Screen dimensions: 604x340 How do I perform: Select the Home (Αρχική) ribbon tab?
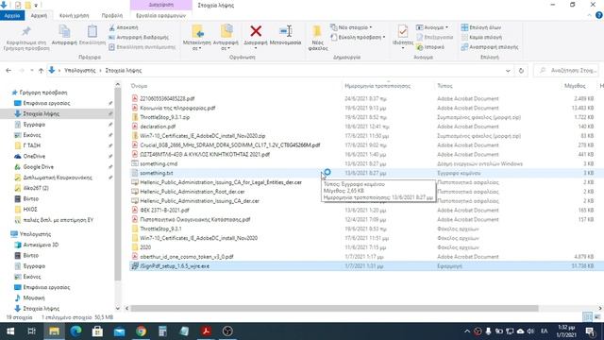coord(39,15)
